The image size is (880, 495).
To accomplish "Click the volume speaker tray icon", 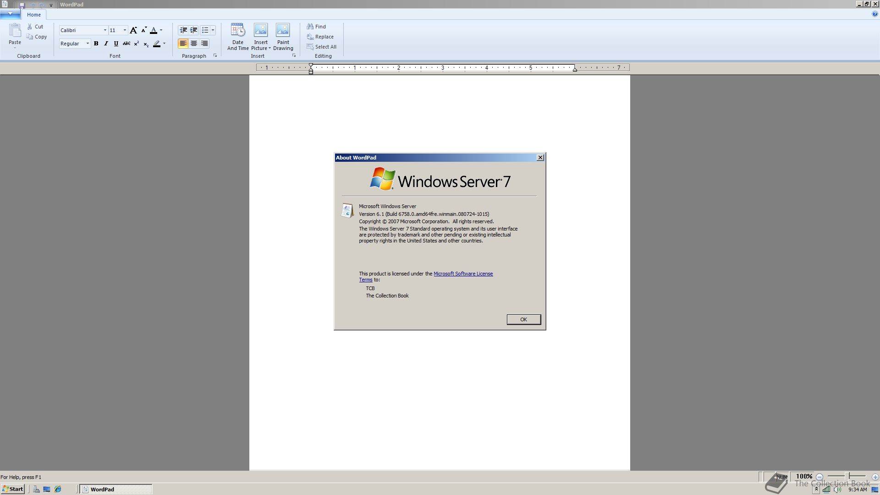I will [837, 489].
